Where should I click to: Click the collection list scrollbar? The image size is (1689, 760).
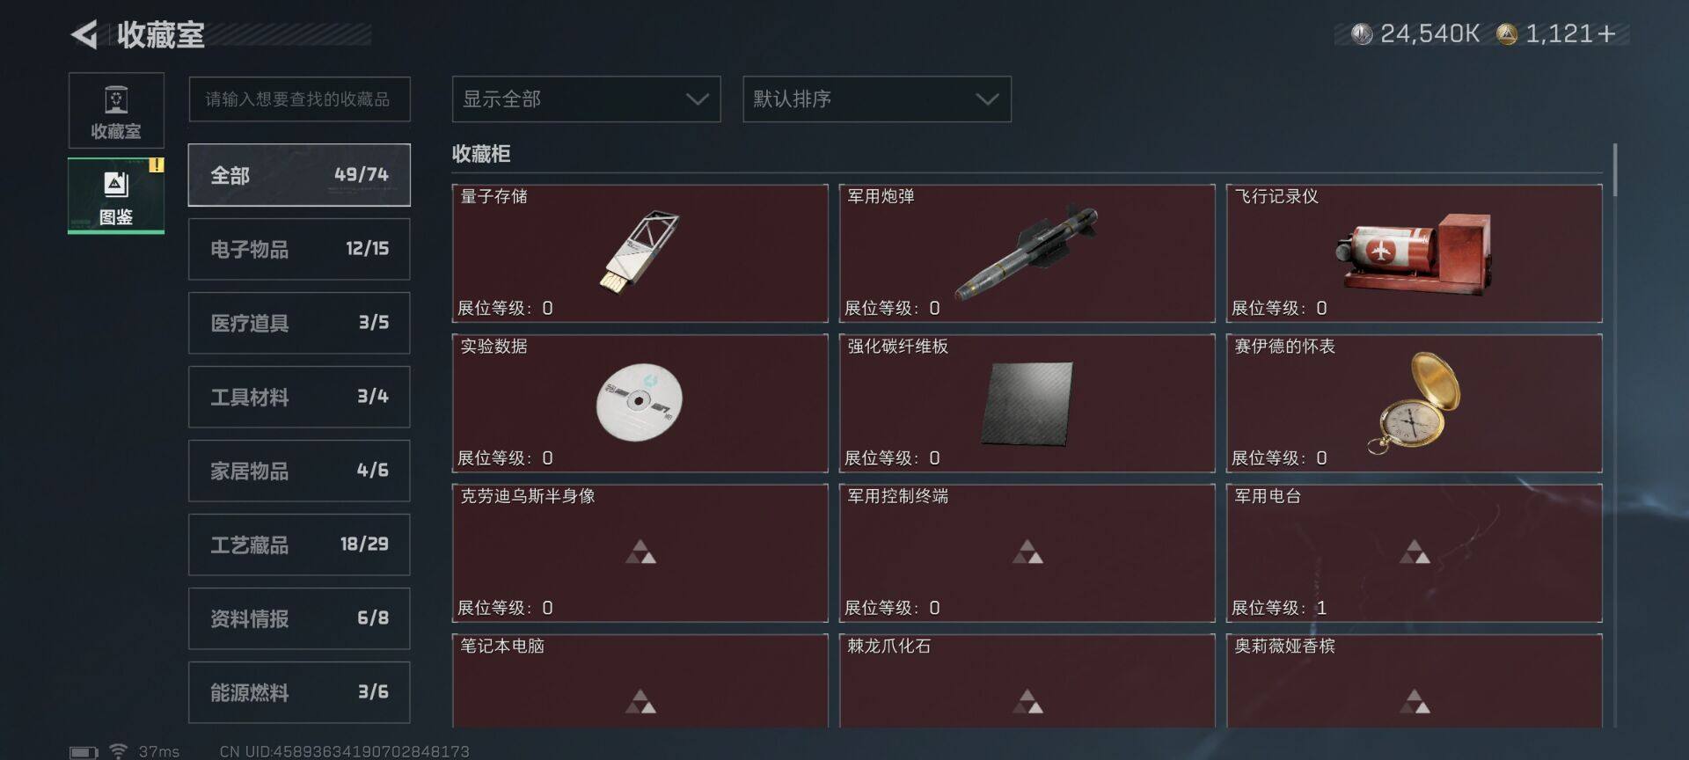1615,170
